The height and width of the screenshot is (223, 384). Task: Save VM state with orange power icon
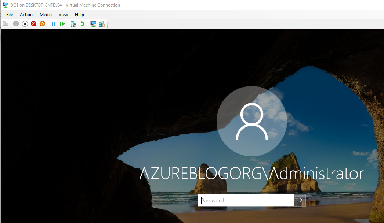(x=42, y=24)
